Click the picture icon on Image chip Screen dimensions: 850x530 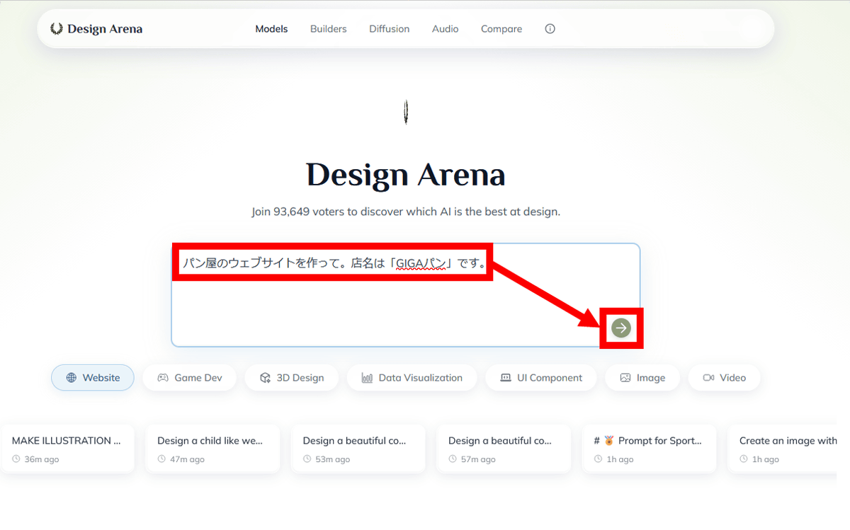(625, 378)
